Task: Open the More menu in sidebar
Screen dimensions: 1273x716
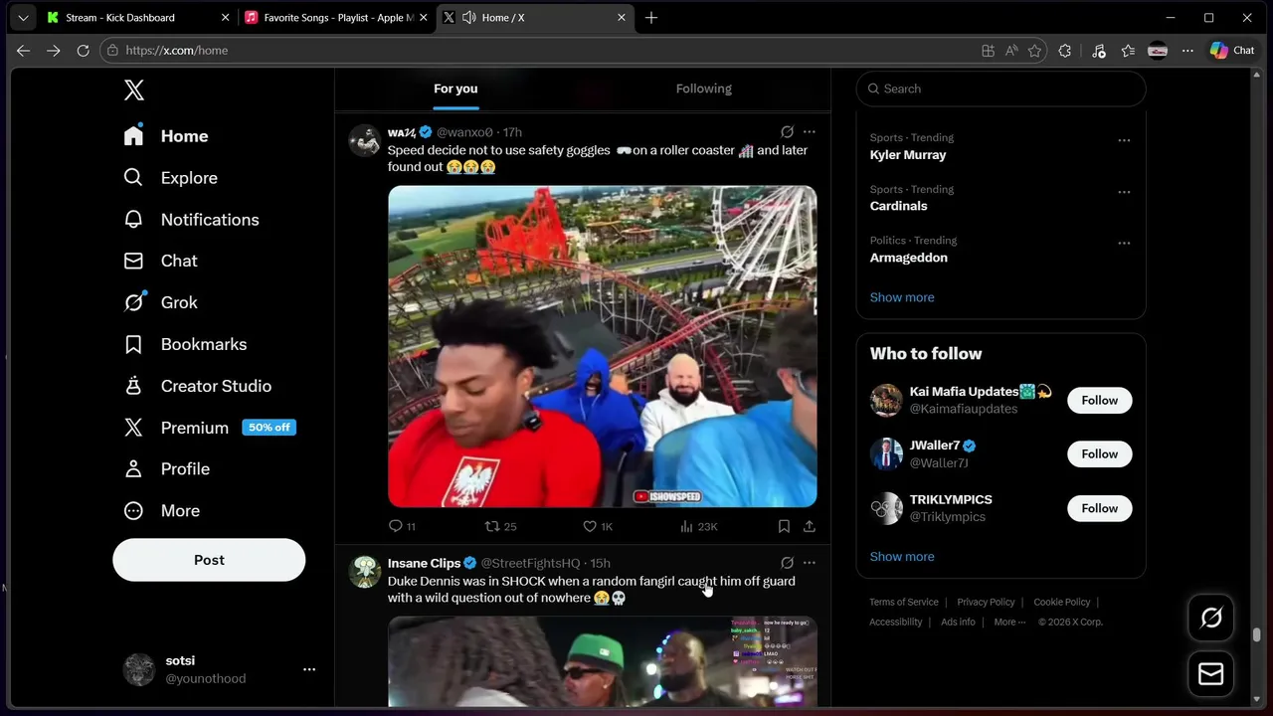Action: [x=161, y=511]
